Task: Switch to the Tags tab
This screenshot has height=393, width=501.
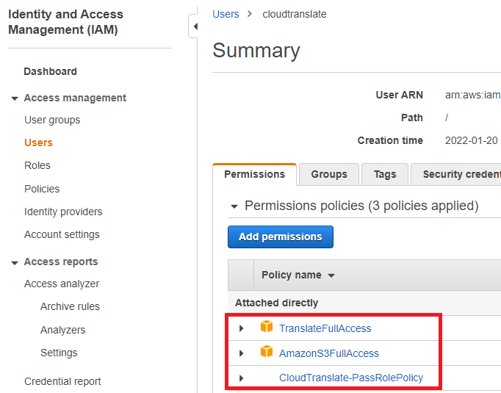Action: coord(384,174)
